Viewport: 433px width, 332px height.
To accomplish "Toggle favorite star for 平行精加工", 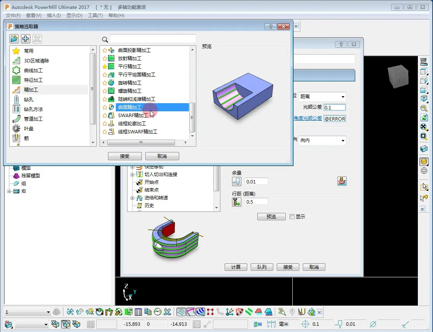I will (105, 67).
